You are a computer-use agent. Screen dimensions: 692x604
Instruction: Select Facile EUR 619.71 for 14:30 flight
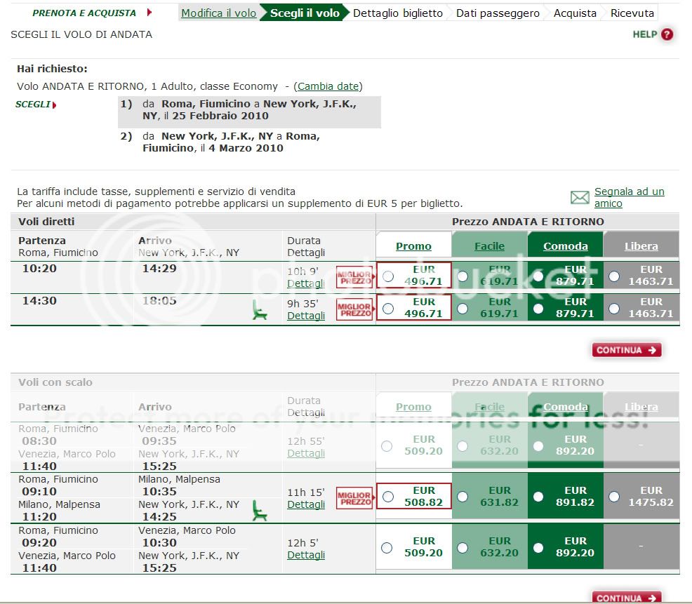click(x=463, y=309)
